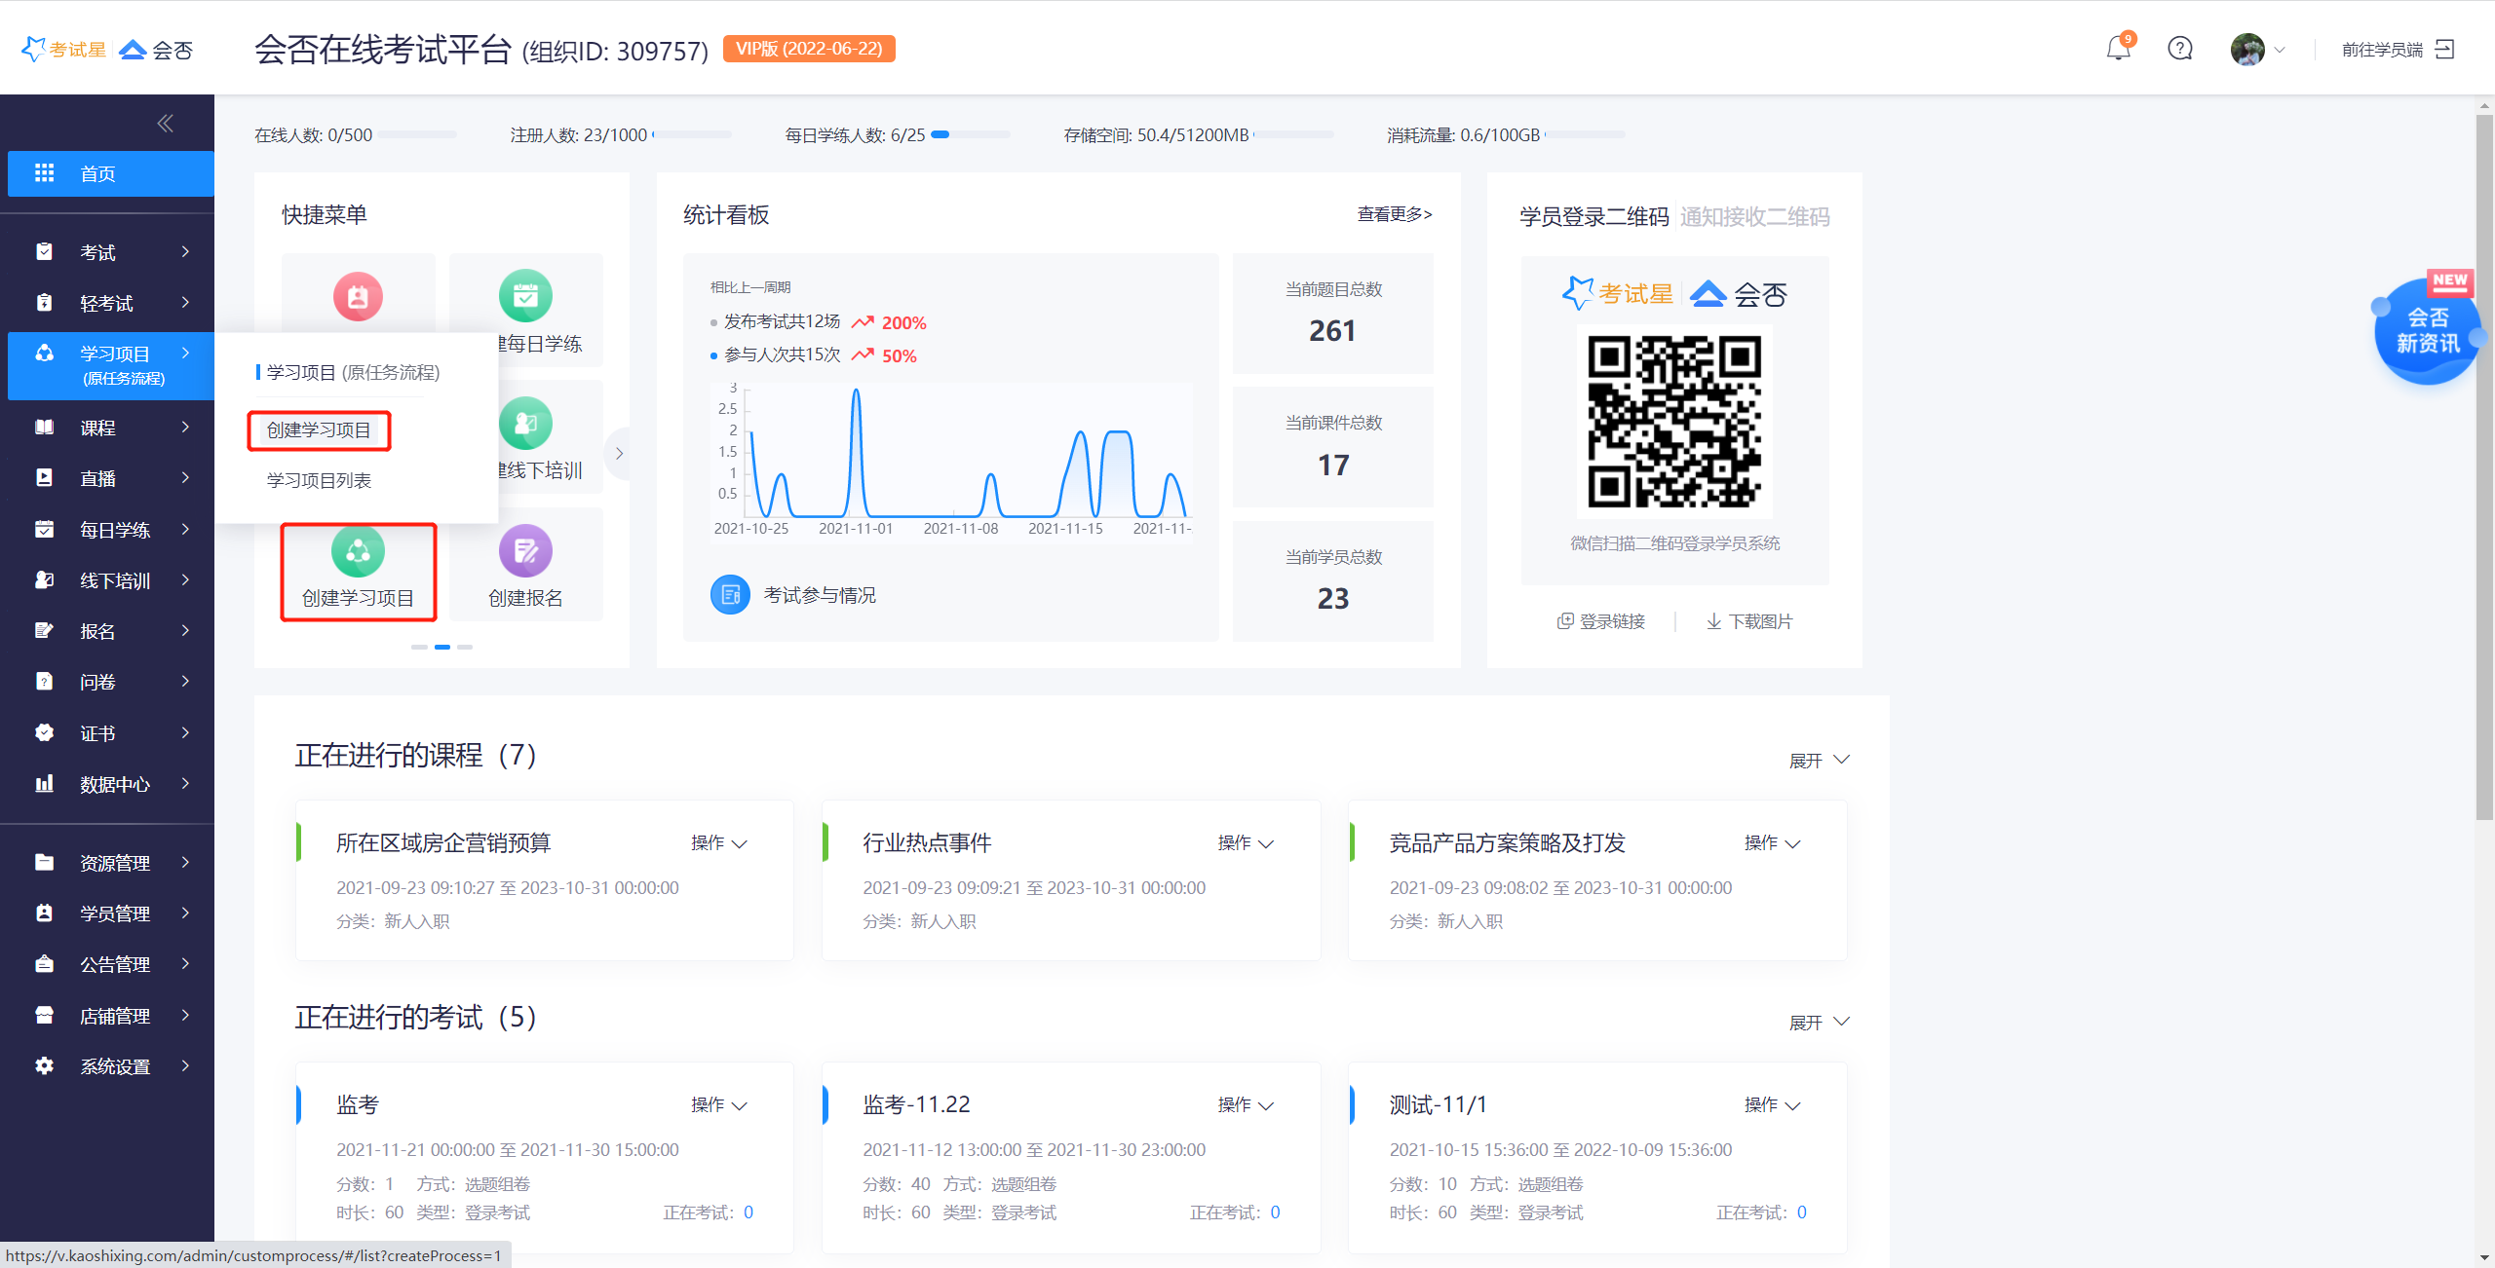Click the notification bell icon
Screen dimensions: 2495x1268
click(2118, 49)
